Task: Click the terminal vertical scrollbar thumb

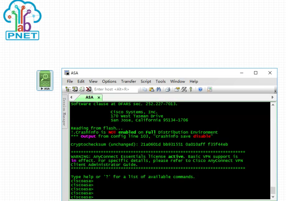Action: pyautogui.click(x=273, y=190)
